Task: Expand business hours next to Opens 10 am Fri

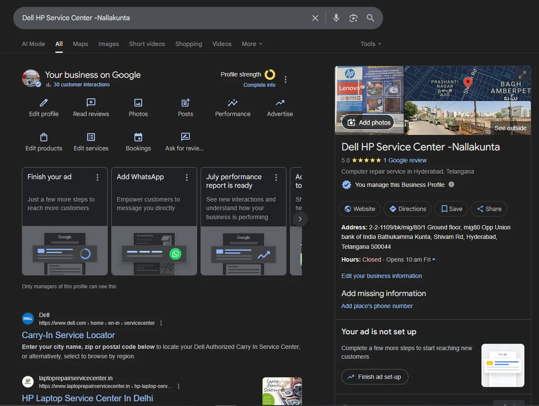Action: 434,259
